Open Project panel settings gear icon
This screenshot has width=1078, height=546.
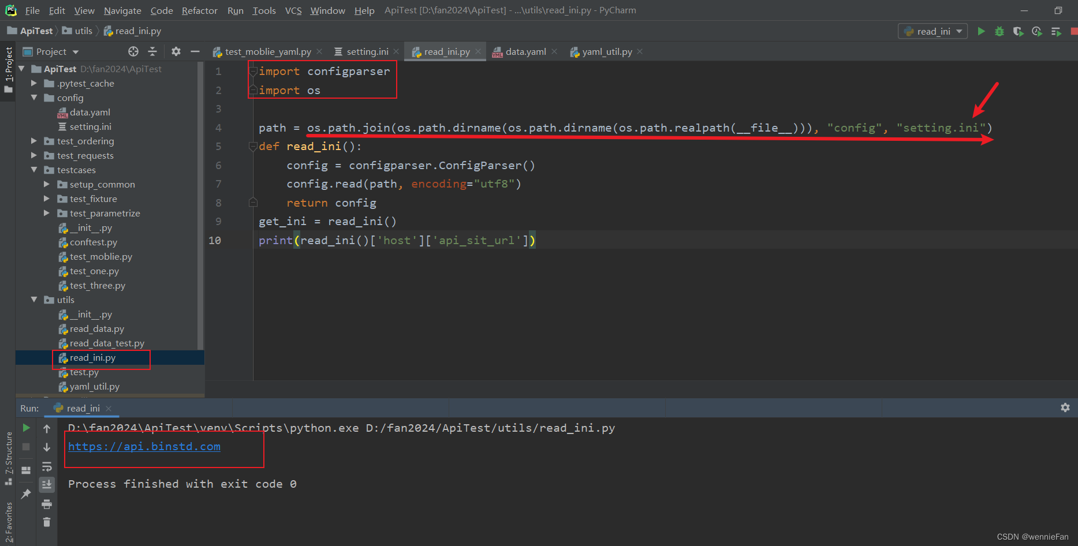[x=176, y=51]
